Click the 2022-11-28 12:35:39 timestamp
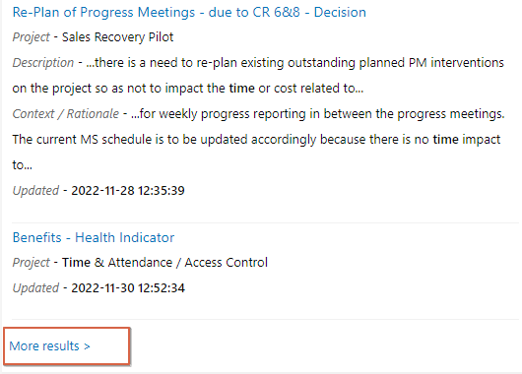522x374 pixels. tap(128, 191)
